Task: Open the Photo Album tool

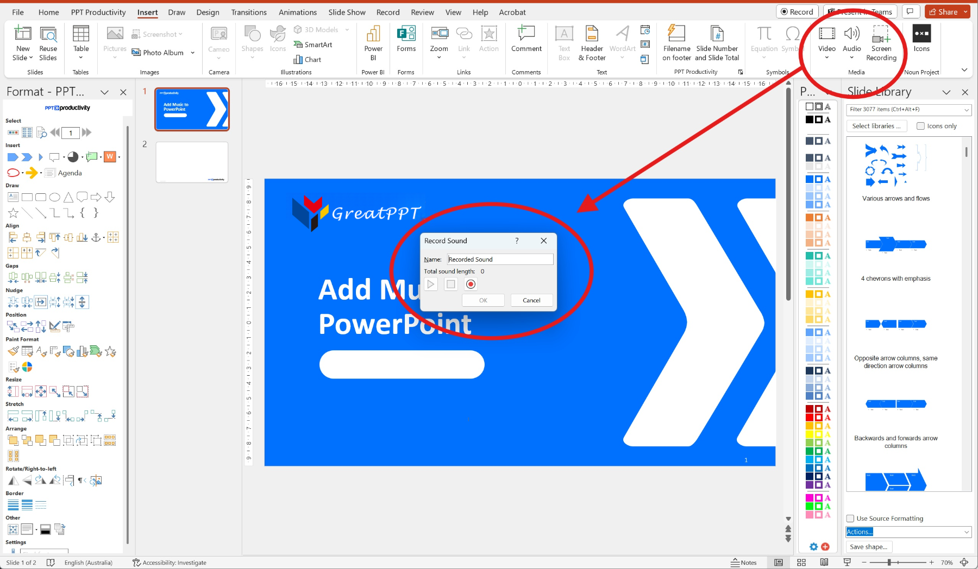Action: click(158, 53)
